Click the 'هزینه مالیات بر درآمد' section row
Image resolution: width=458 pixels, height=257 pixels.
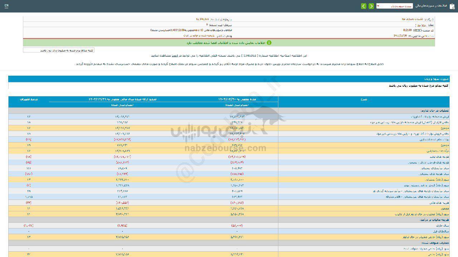click(434, 220)
